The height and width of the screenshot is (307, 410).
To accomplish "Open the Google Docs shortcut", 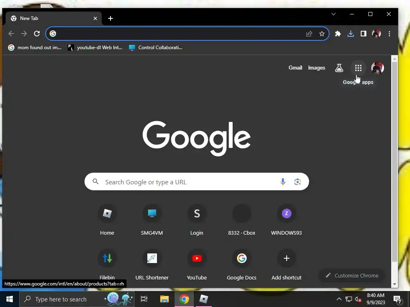I will click(x=241, y=265).
